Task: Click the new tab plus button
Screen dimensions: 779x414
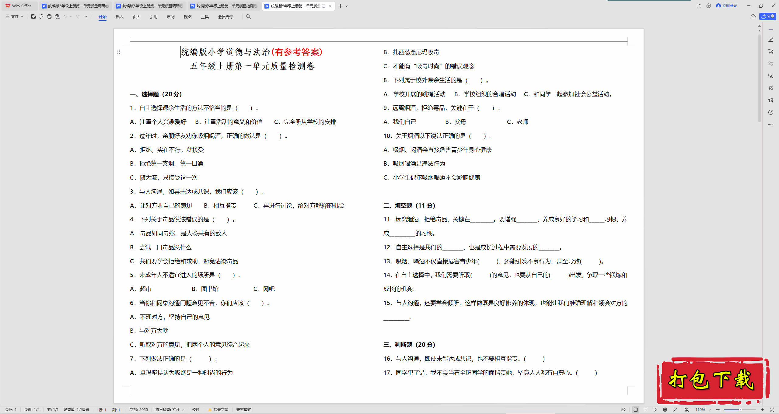Action: coord(341,6)
